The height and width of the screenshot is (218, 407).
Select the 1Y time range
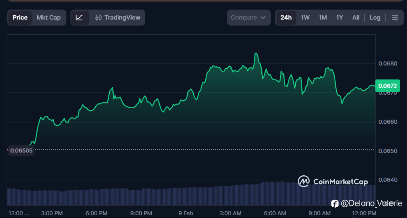pyautogui.click(x=339, y=18)
